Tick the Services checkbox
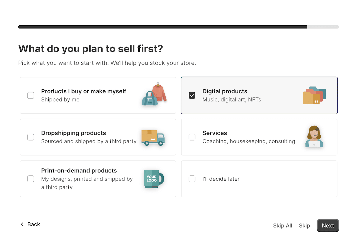This screenshot has width=356, height=245. (192, 137)
